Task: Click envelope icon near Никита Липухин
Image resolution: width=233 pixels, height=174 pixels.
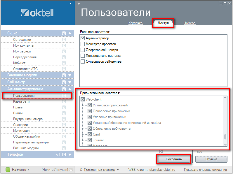Action: [x=71, y=170]
